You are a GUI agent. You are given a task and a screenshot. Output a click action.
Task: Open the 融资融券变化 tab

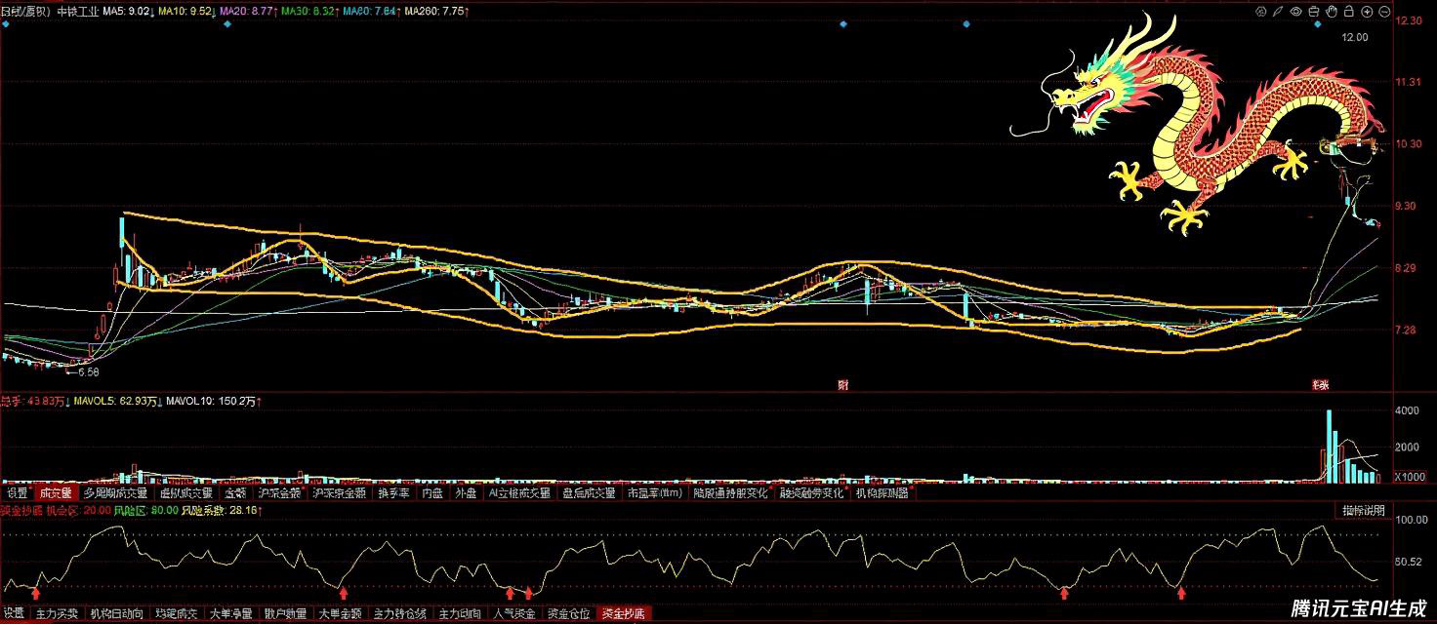pyautogui.click(x=812, y=493)
